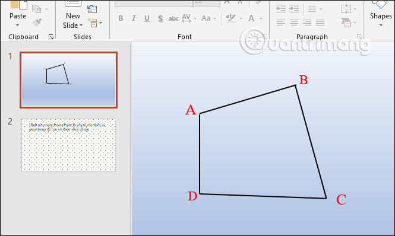395x236 pixels.
Task: Select slide 2 thumbnail
Action: pyautogui.click(x=68, y=145)
